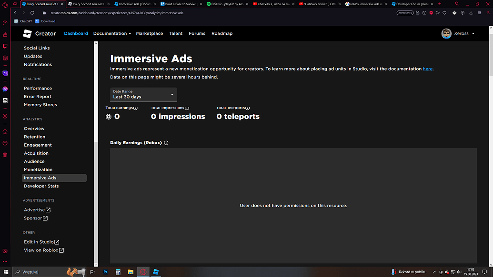Viewport: 493px width, 277px height.
Task: Open Photoshop from the taskbar
Action: click(105, 272)
